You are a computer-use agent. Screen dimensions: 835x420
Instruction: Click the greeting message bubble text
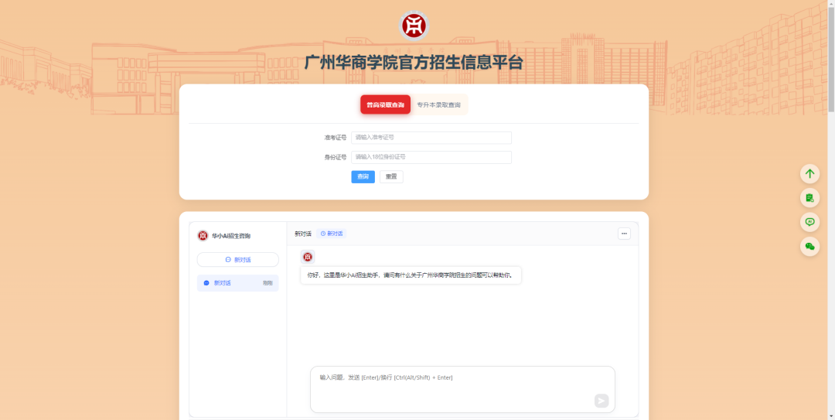pos(411,275)
